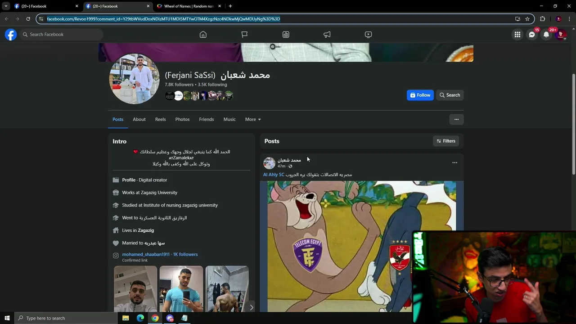576x324 pixels.
Task: Launch File Explorer from the taskbar
Action: (126, 318)
